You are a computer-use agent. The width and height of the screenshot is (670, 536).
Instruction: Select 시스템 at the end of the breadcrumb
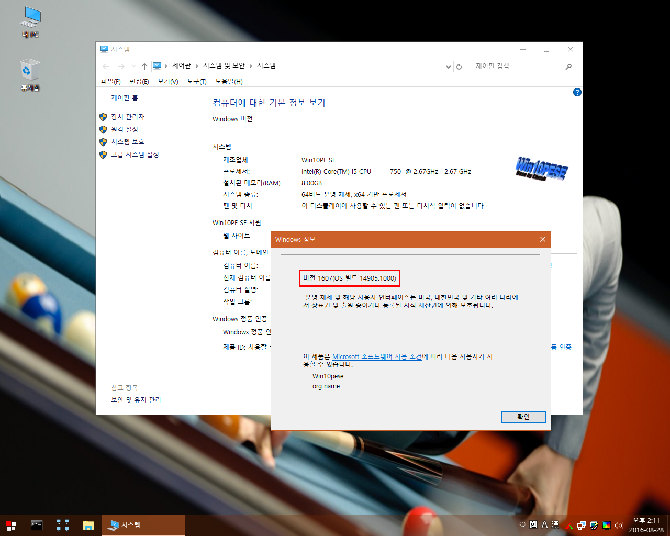(x=266, y=66)
